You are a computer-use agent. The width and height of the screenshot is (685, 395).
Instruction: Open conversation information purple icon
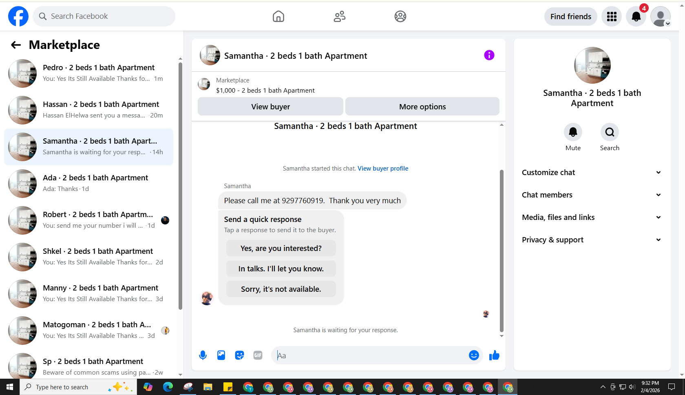[x=489, y=55]
